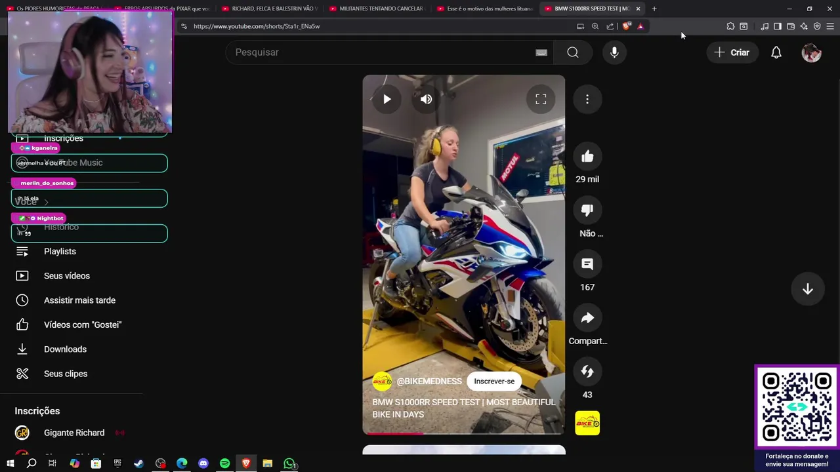Click the Inscrições section heading
Viewport: 840px width, 472px height.
37,411
